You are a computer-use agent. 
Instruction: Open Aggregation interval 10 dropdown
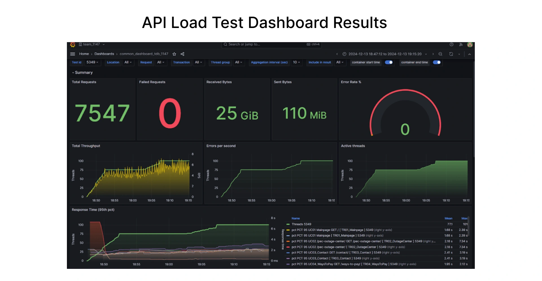point(296,62)
